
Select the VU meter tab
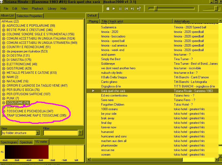[41, 142]
